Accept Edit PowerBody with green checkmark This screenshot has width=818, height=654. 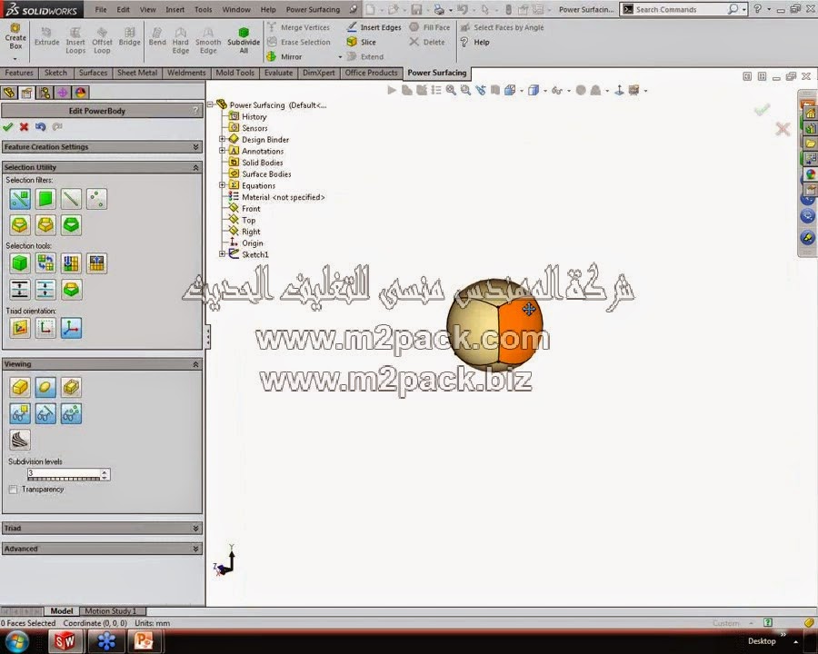pos(8,127)
